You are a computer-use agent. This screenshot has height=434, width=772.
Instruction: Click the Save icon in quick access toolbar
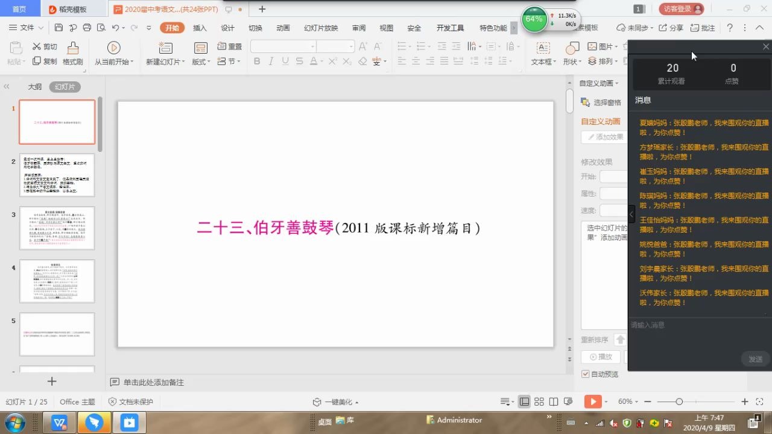click(x=59, y=28)
